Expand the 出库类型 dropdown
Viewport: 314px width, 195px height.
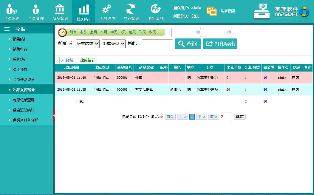point(123,44)
